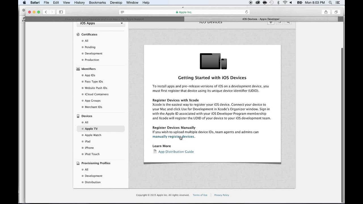This screenshot has height=204, width=363.
Task: Open the App Distribution Guide link
Action: coord(176,152)
